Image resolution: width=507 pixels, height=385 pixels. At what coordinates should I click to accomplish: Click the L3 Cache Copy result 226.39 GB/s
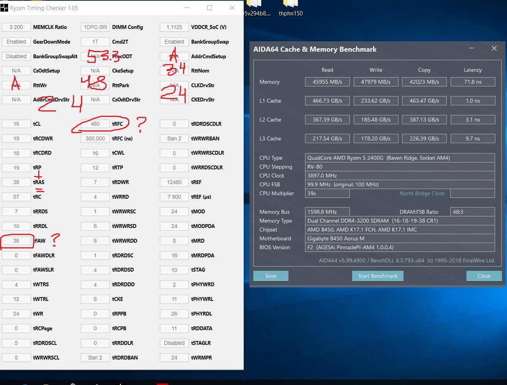coord(424,138)
